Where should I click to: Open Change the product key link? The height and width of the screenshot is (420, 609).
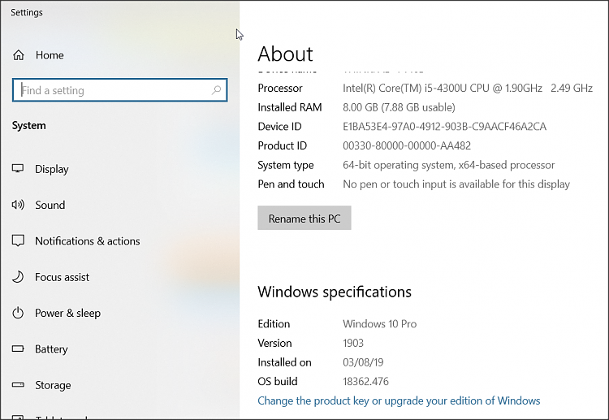click(x=399, y=401)
